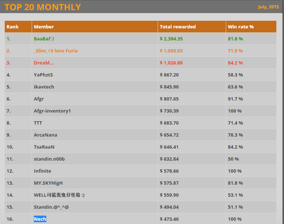Click total reward $ 559.90

(x=169, y=195)
